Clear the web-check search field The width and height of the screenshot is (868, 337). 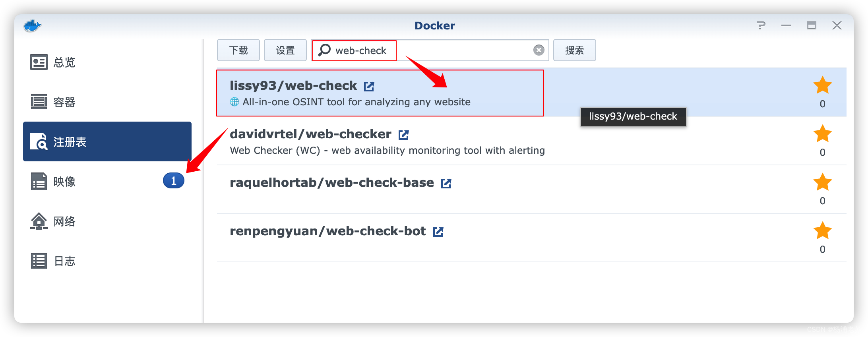pyautogui.click(x=539, y=50)
